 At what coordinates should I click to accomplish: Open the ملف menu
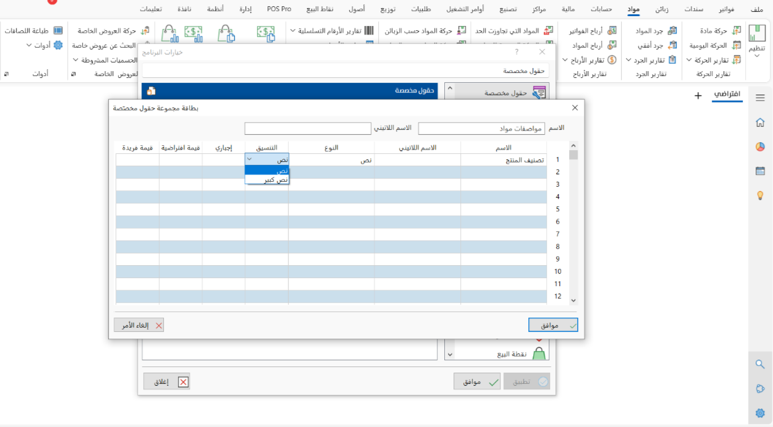(x=756, y=9)
